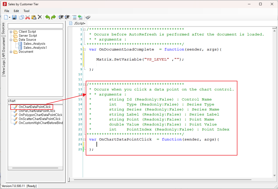Click the search field containing 'chart'
The height and width of the screenshot is (189, 278).
tap(35, 101)
